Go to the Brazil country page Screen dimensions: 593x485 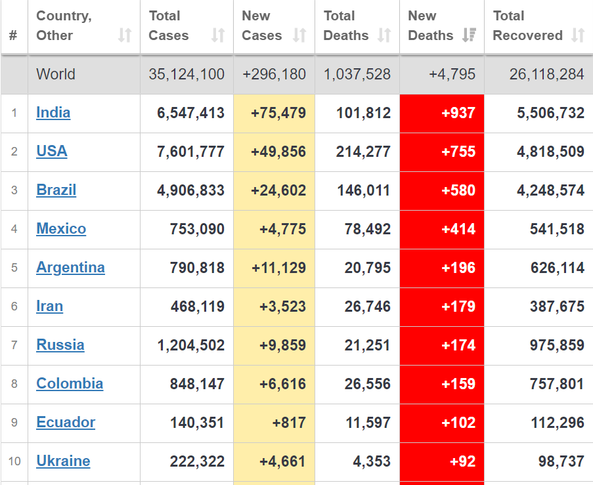pyautogui.click(x=56, y=190)
